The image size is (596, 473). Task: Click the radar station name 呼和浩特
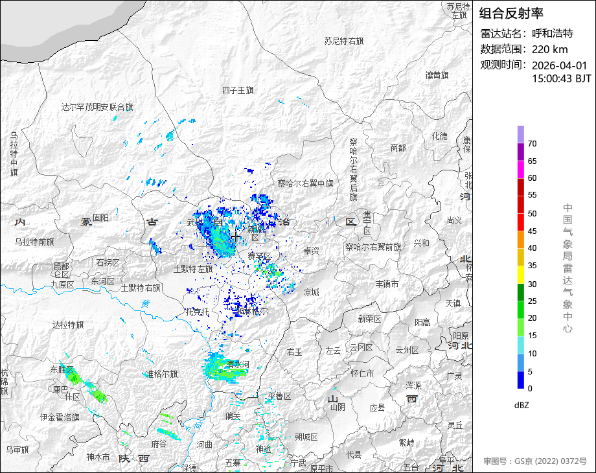(553, 34)
